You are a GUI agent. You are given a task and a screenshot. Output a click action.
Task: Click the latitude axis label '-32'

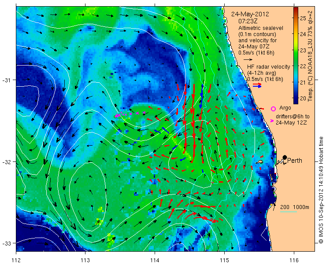tap(6, 161)
